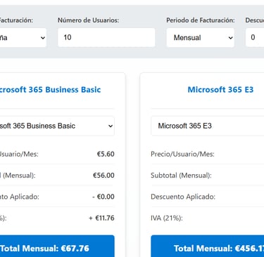Click the €5.60 price per user value
Screen dimensions: 264x257
click(x=106, y=154)
